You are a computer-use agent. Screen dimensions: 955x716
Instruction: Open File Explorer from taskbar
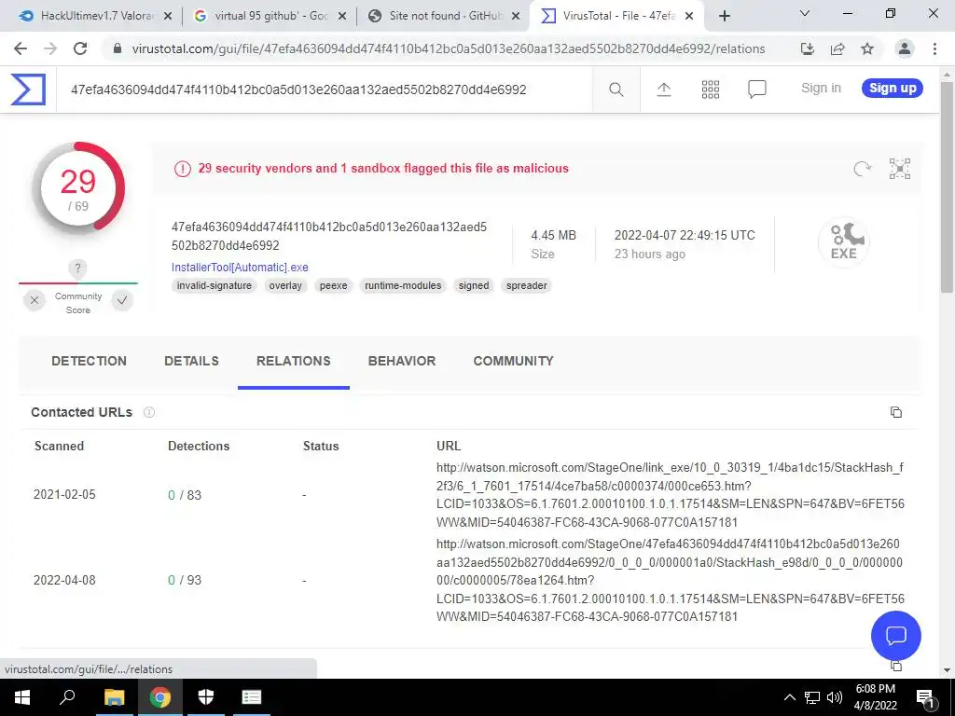(114, 697)
